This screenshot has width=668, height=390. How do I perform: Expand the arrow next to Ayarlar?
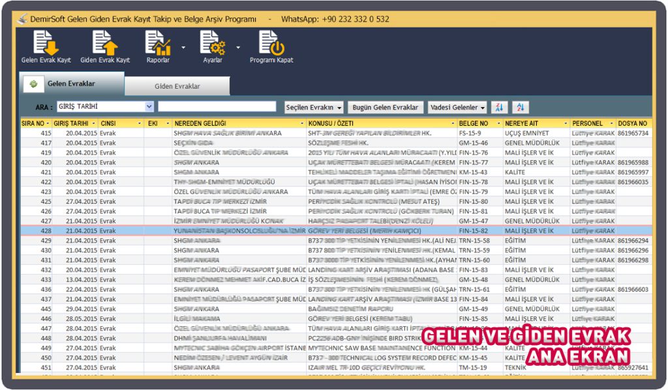[x=237, y=46]
